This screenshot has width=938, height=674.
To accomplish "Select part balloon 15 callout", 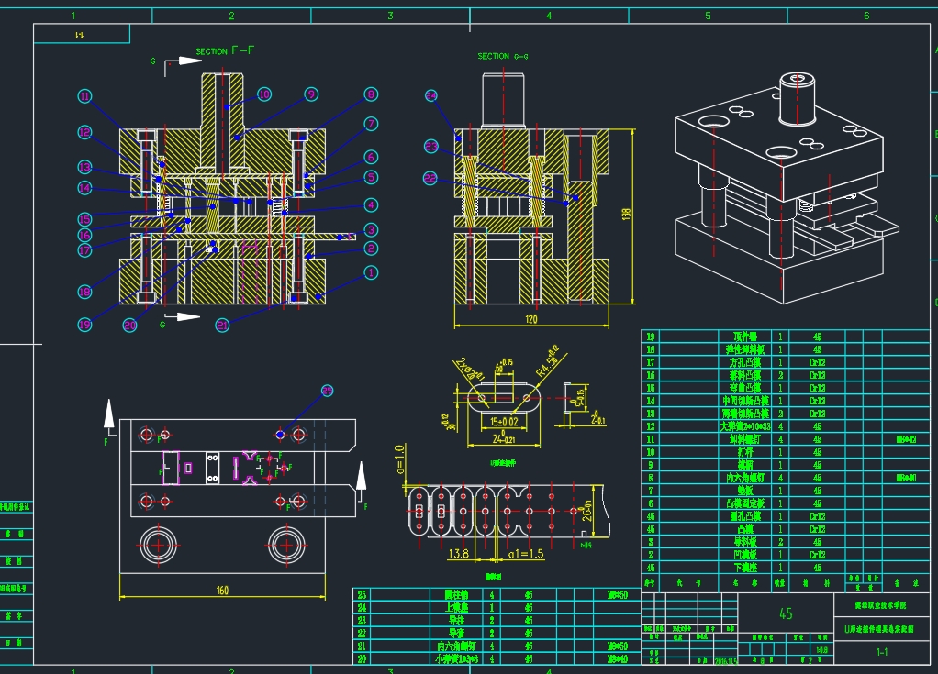I will [85, 219].
